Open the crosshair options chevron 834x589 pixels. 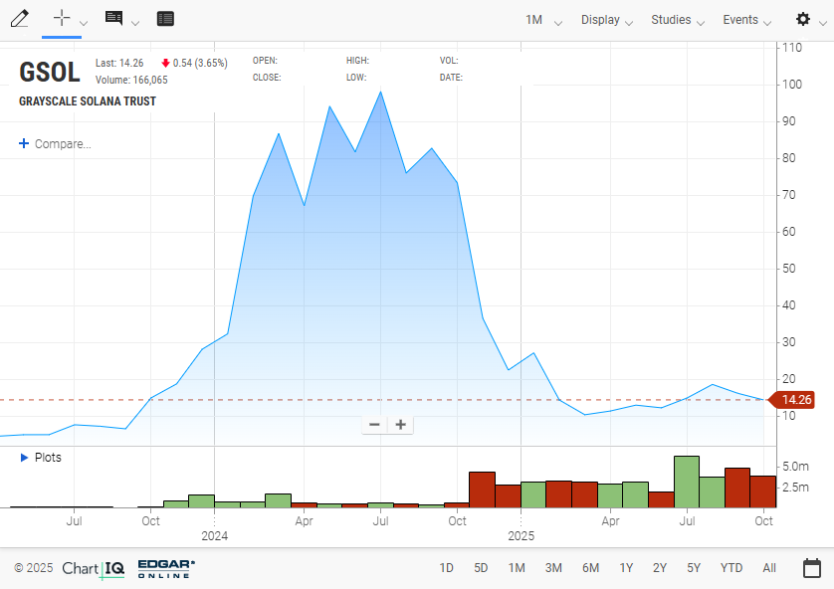click(x=84, y=23)
